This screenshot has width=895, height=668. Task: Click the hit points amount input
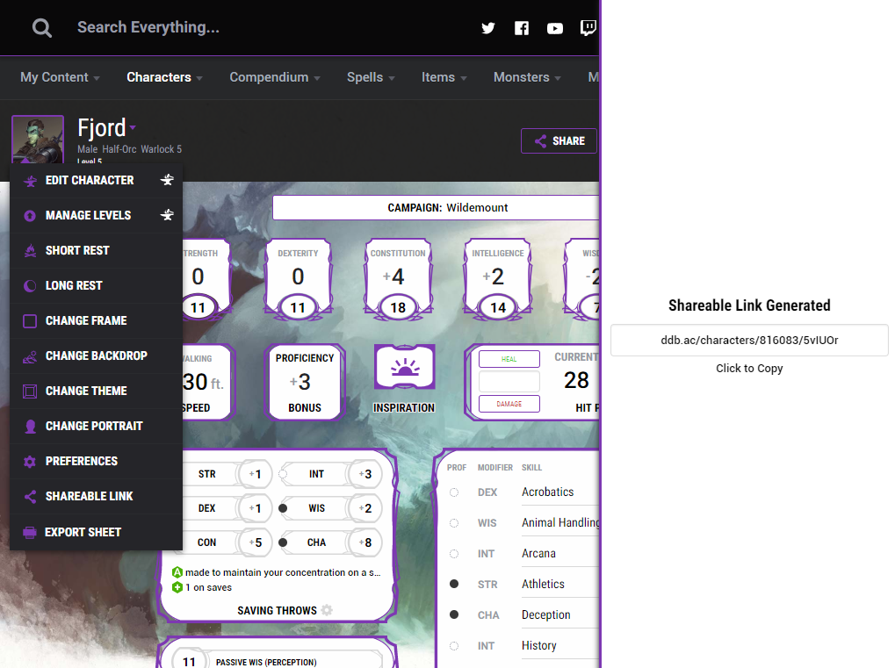pyautogui.click(x=509, y=381)
